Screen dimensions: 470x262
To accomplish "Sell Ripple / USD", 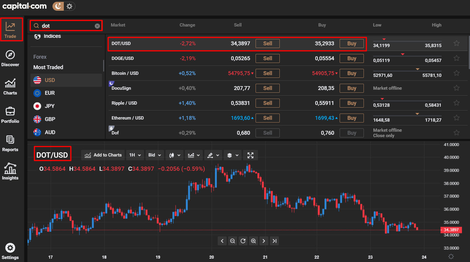I will [x=268, y=103].
